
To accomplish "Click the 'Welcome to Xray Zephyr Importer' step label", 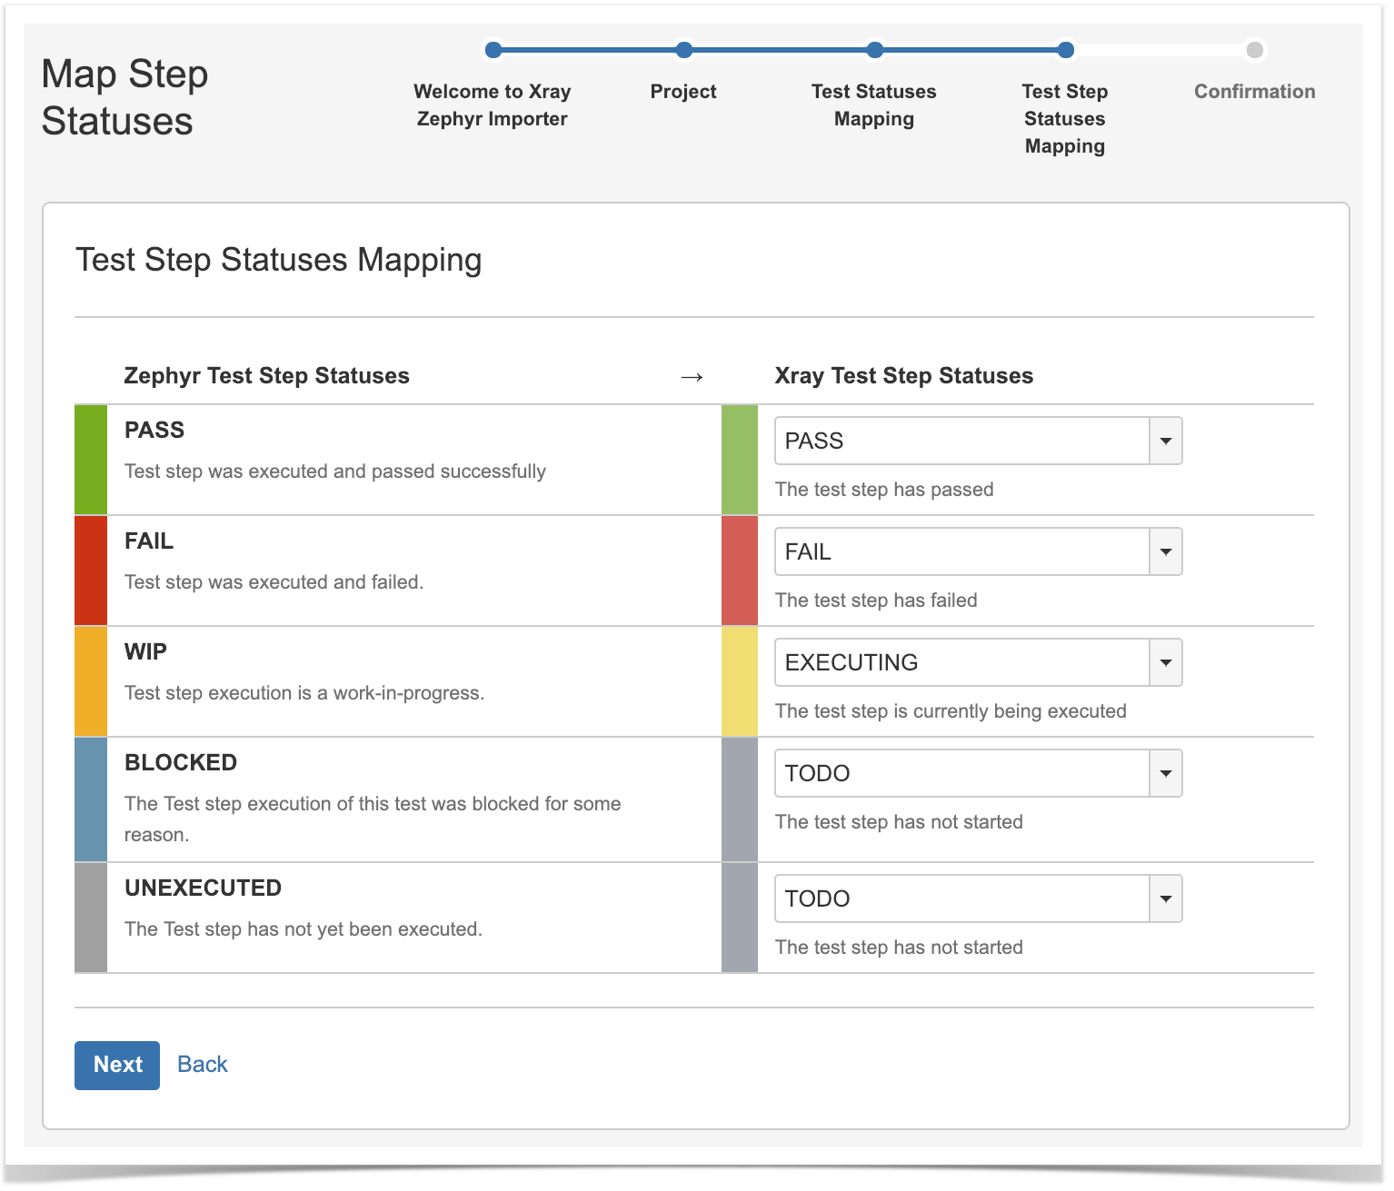I will point(493,105).
